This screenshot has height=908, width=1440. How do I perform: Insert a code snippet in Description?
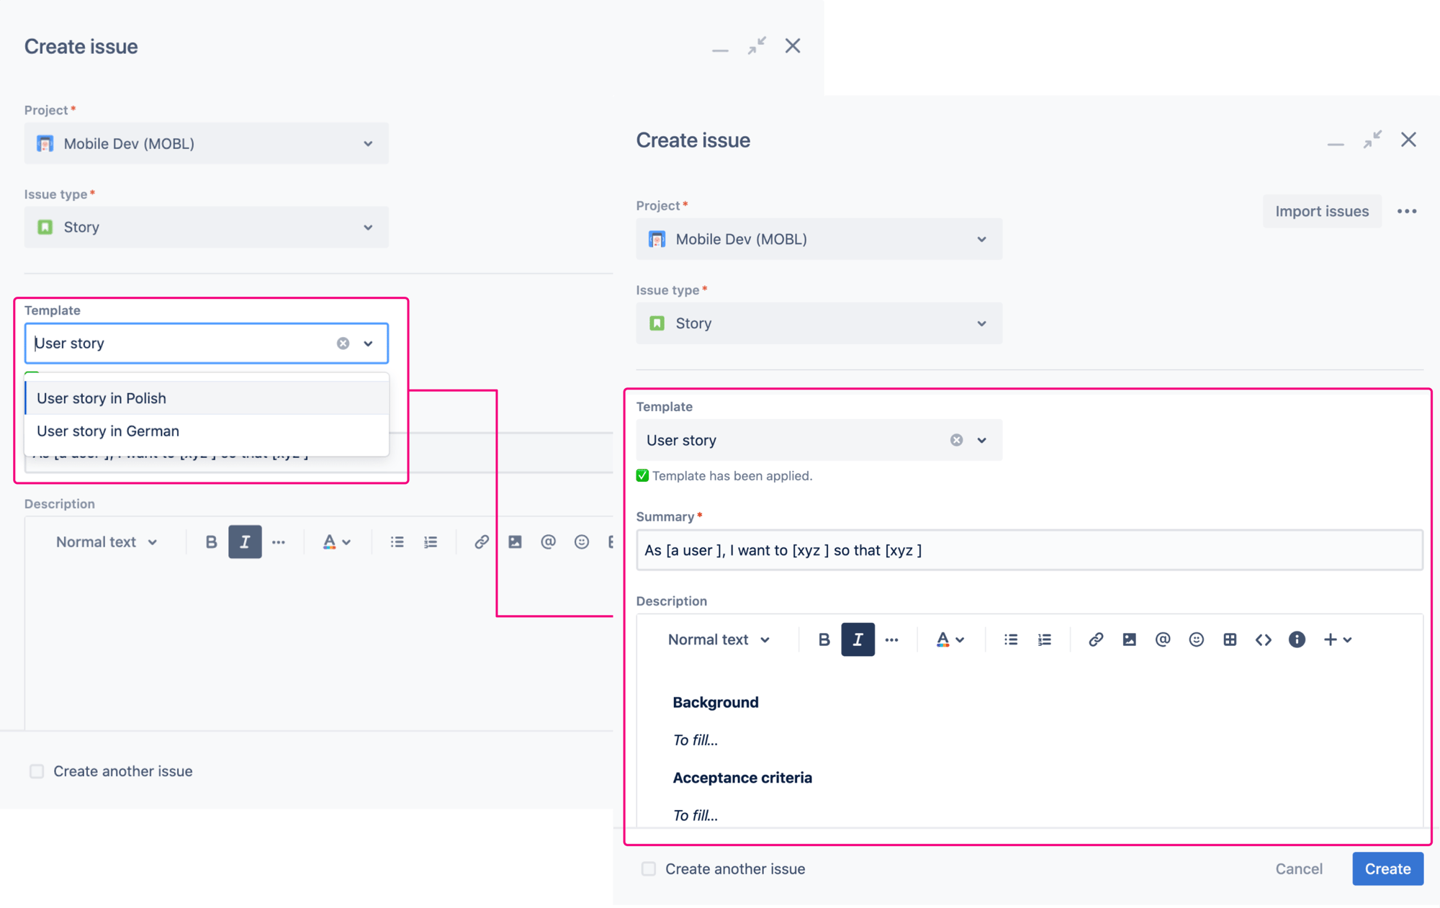(1263, 639)
